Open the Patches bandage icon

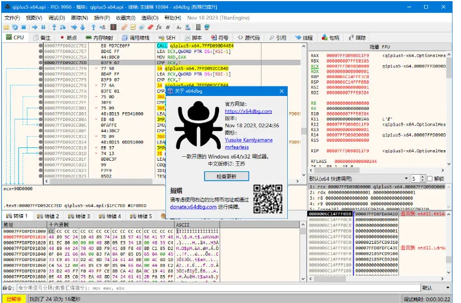tap(124, 27)
